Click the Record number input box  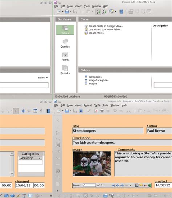tap(89, 185)
